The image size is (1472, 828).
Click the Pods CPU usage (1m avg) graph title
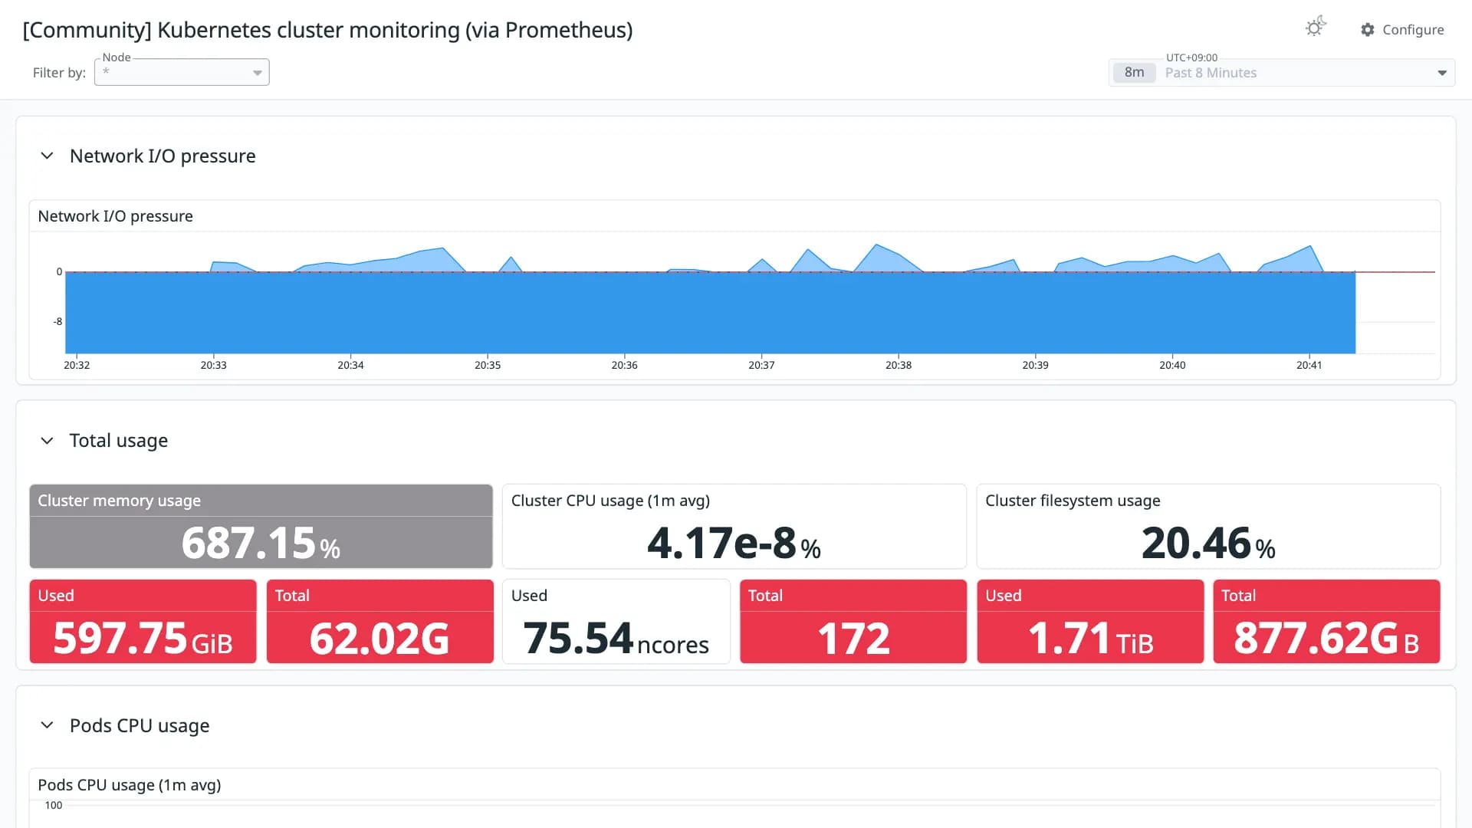tap(129, 785)
